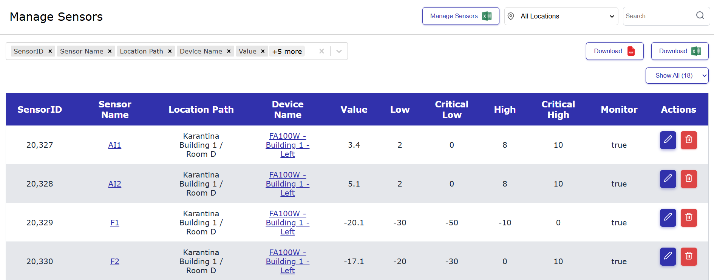Remove the Value column tag

[263, 51]
